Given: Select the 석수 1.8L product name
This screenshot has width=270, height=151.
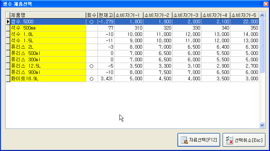Looking at the screenshot, I should pyautogui.click(x=48, y=34).
